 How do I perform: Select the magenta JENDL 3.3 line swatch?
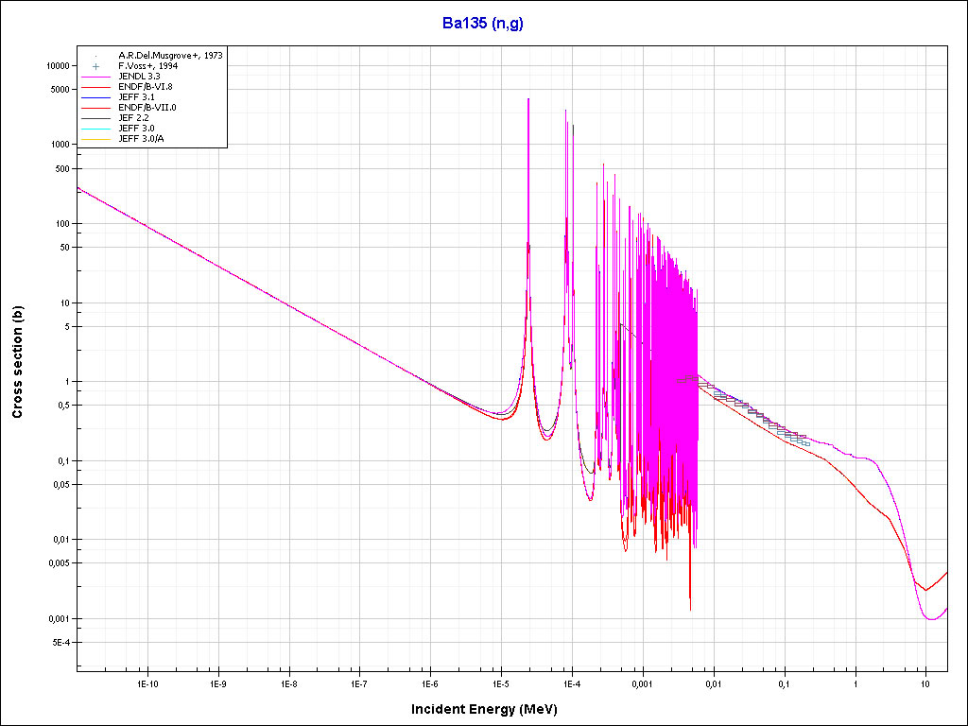pos(96,77)
